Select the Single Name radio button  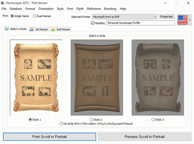(x=12, y=16)
